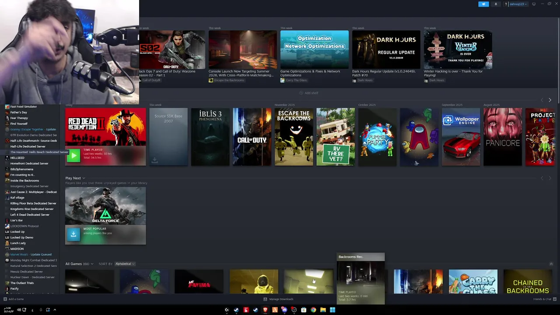Select the Wallpaper Engine tile
The height and width of the screenshot is (315, 560).
pyautogui.click(x=461, y=137)
